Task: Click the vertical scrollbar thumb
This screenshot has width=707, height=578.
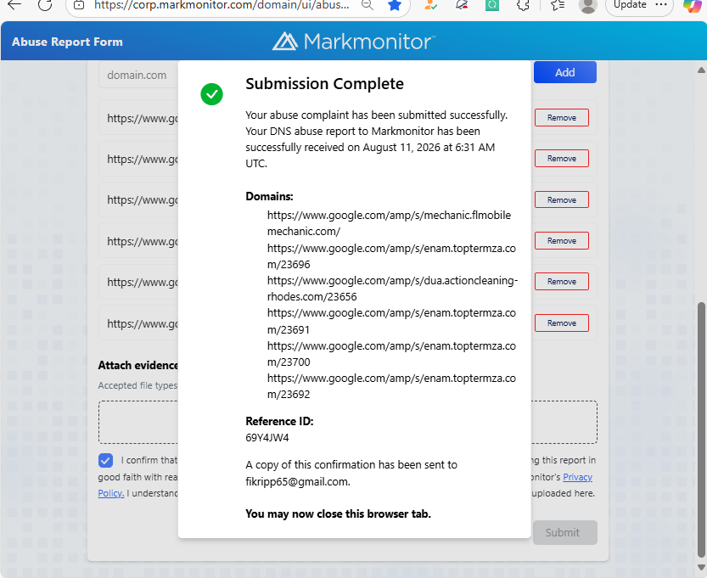Action: click(x=701, y=430)
